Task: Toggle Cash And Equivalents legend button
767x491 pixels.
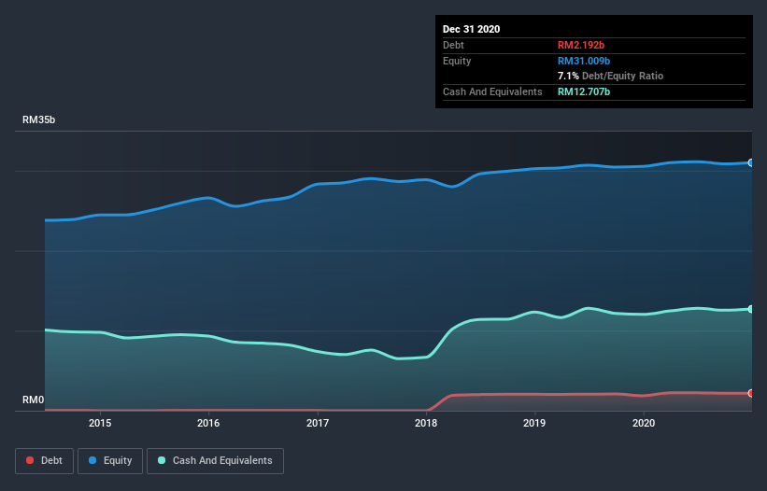Action: pyautogui.click(x=215, y=461)
